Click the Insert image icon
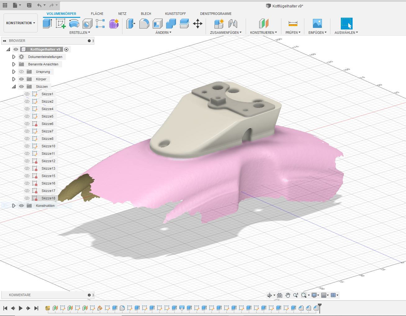The height and width of the screenshot is (316, 406). pos(317,24)
